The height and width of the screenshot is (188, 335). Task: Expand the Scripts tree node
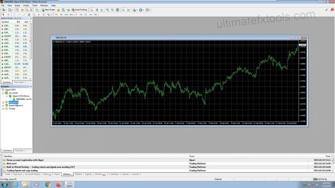(3, 109)
